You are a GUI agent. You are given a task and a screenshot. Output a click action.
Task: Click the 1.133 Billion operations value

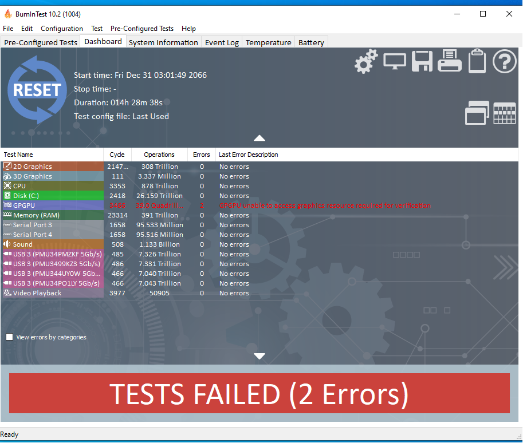point(159,244)
